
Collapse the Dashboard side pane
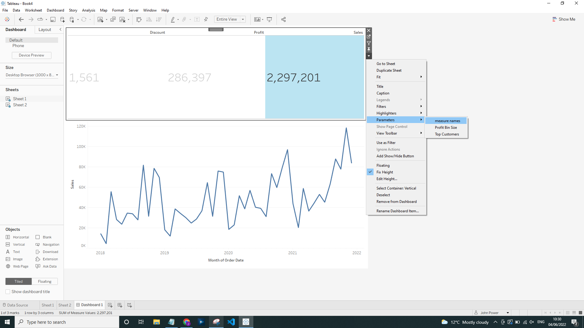pos(61,29)
